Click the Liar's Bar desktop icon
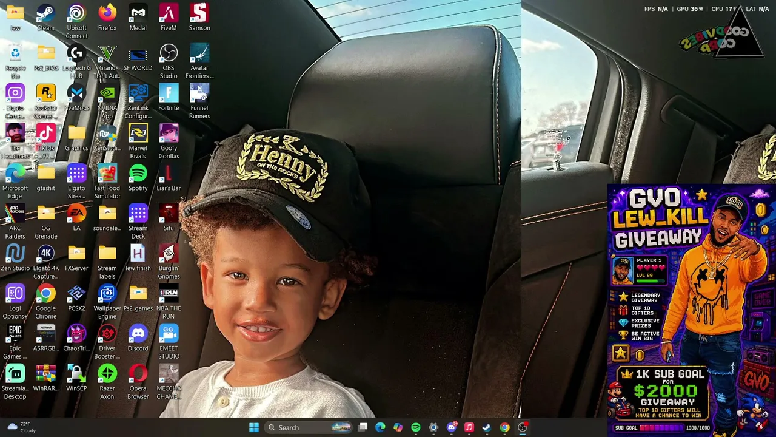Screen dimensions: 776x437 [x=169, y=178]
